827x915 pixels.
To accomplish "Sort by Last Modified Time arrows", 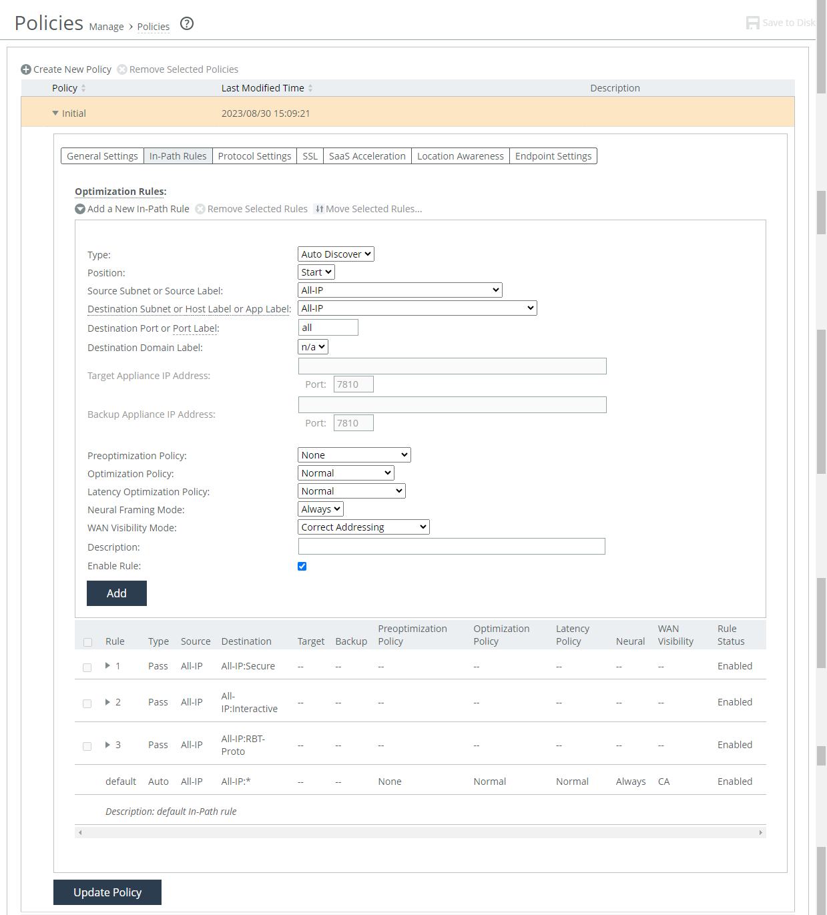I will click(310, 88).
